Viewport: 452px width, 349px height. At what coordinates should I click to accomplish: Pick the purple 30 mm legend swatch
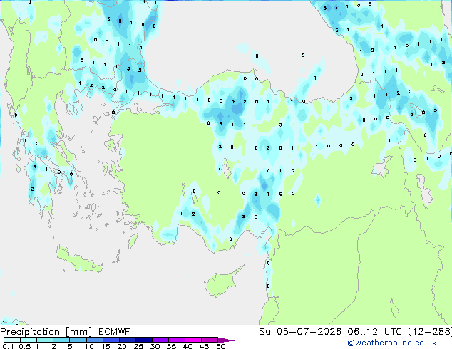click(x=160, y=340)
